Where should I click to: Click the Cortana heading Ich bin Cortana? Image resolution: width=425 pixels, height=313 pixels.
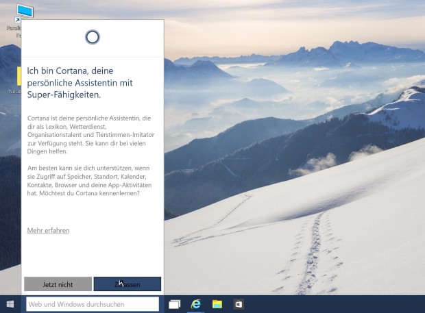[80, 83]
